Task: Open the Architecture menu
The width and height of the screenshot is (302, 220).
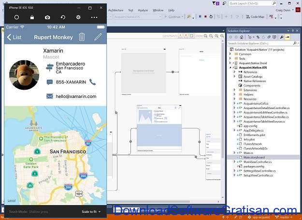Action: pyautogui.click(x=115, y=10)
